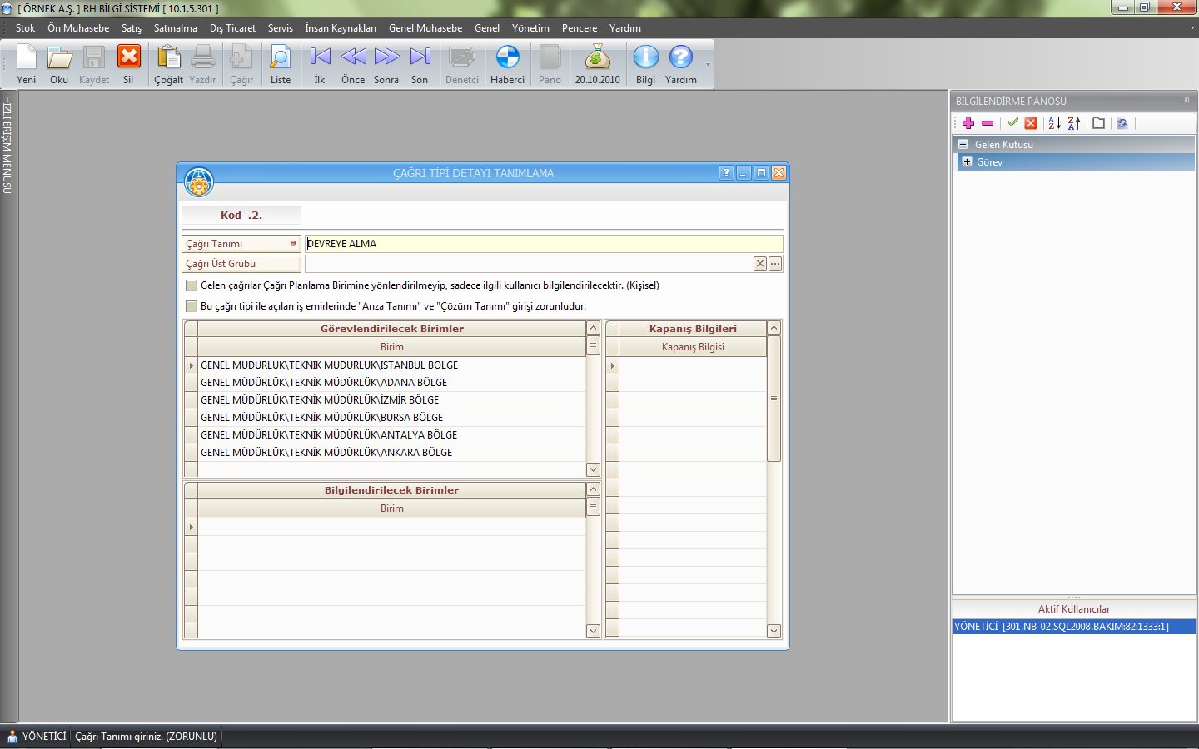The width and height of the screenshot is (1199, 749).
Task: Open the Haberci messenger icon
Action: coord(507,64)
